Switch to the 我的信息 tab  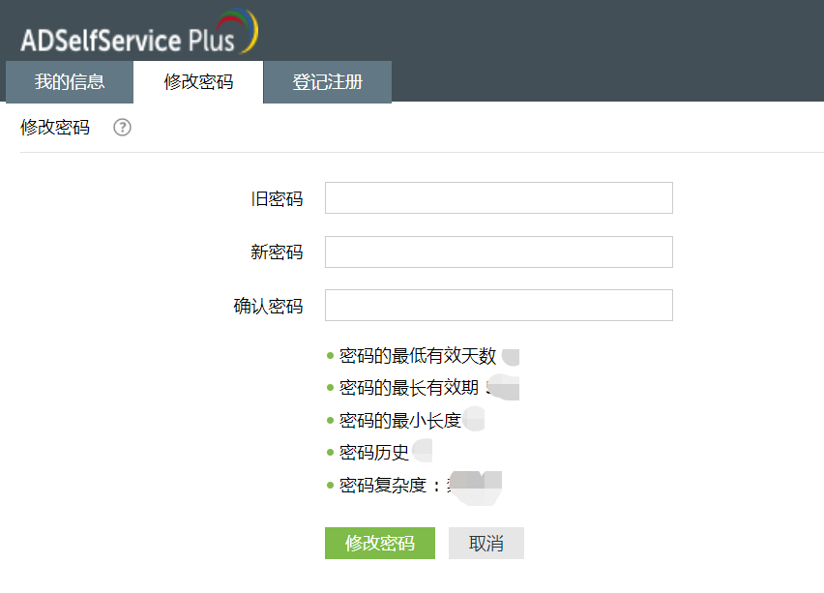pos(70,82)
